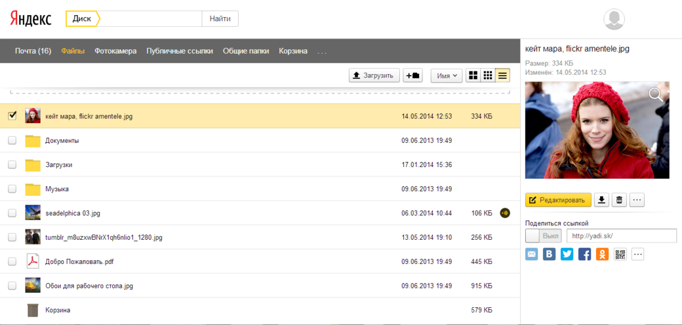
Task: Delete the file with the trash icon
Action: 619,200
